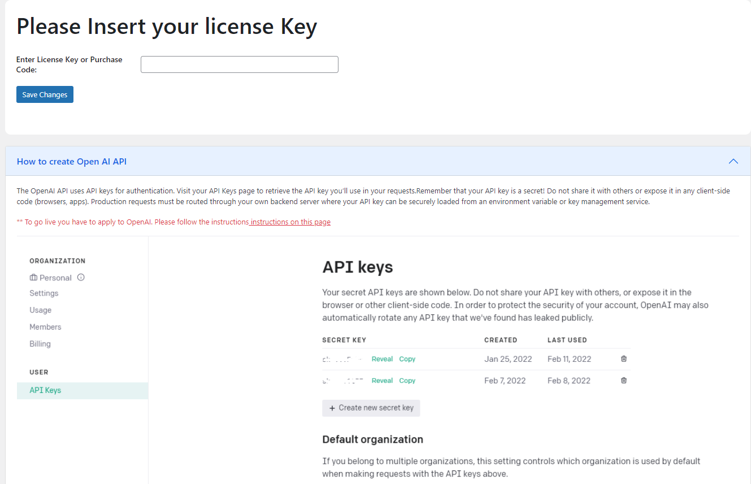Reveal the first secret key
Viewport: 751px width, 484px height.
click(382, 358)
